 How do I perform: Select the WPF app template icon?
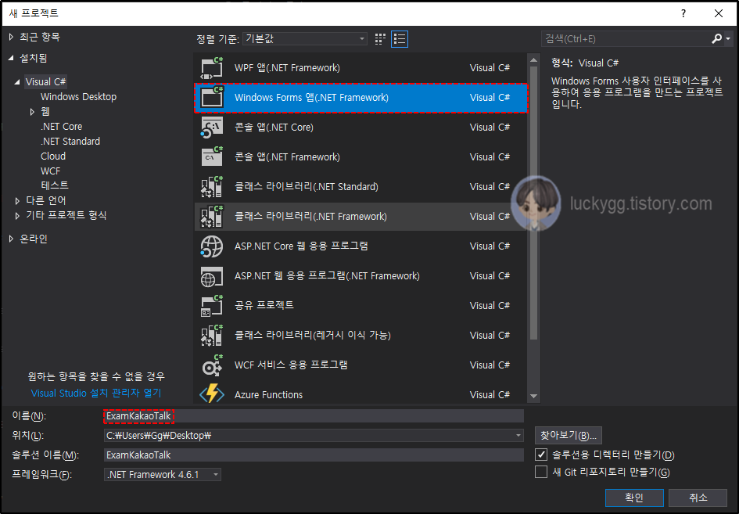(212, 68)
